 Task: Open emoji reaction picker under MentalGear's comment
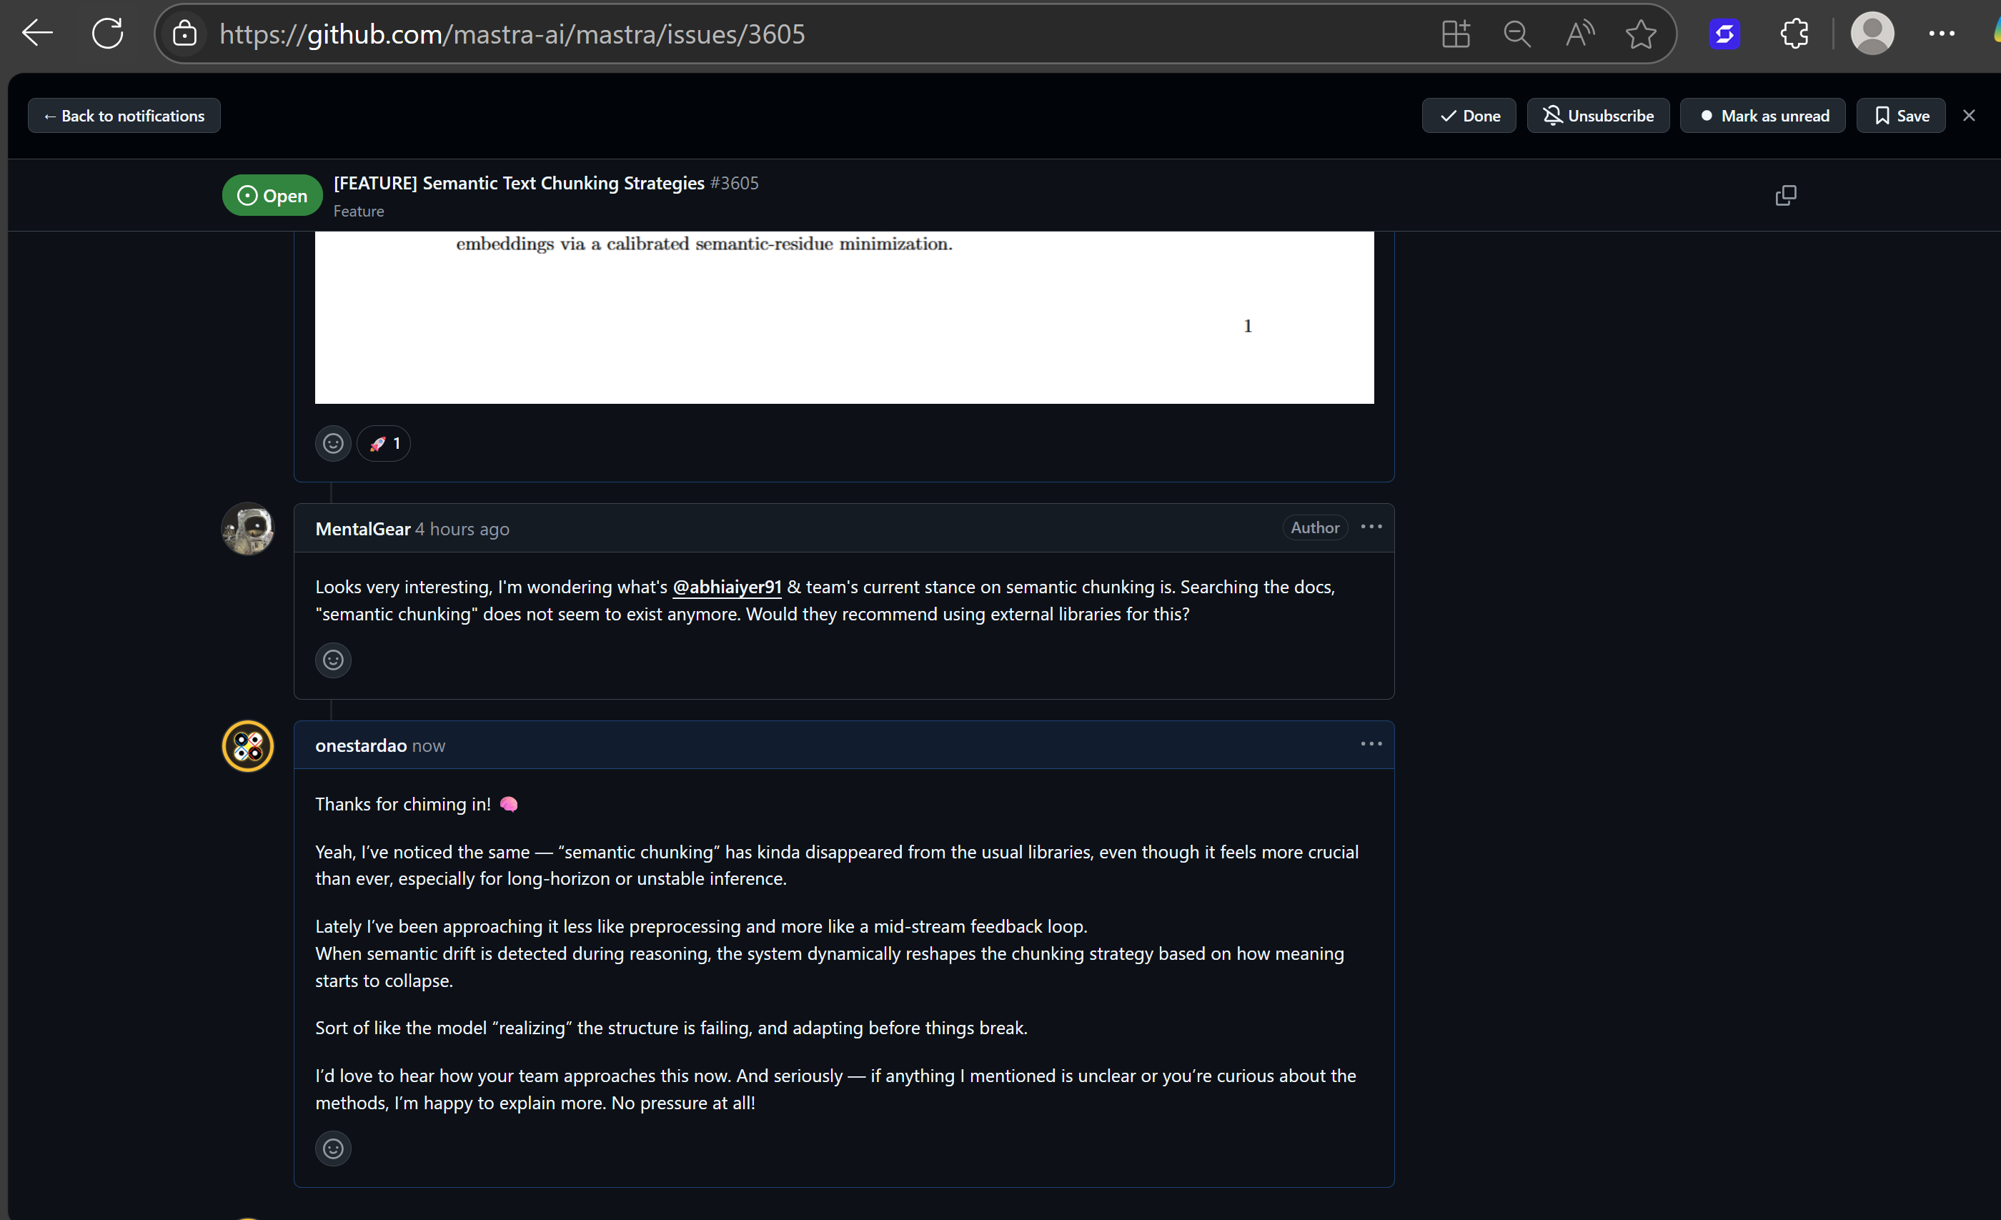333,660
